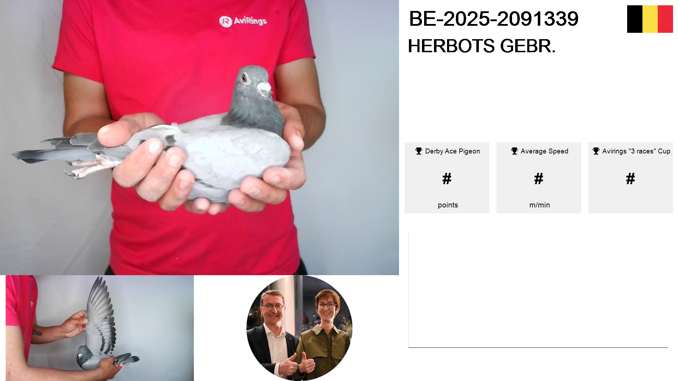Select the black stripe of the flag
Viewport: 678px width, 381px height.
point(635,19)
